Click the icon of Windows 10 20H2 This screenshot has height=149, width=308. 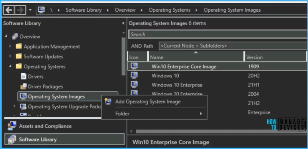134,75
